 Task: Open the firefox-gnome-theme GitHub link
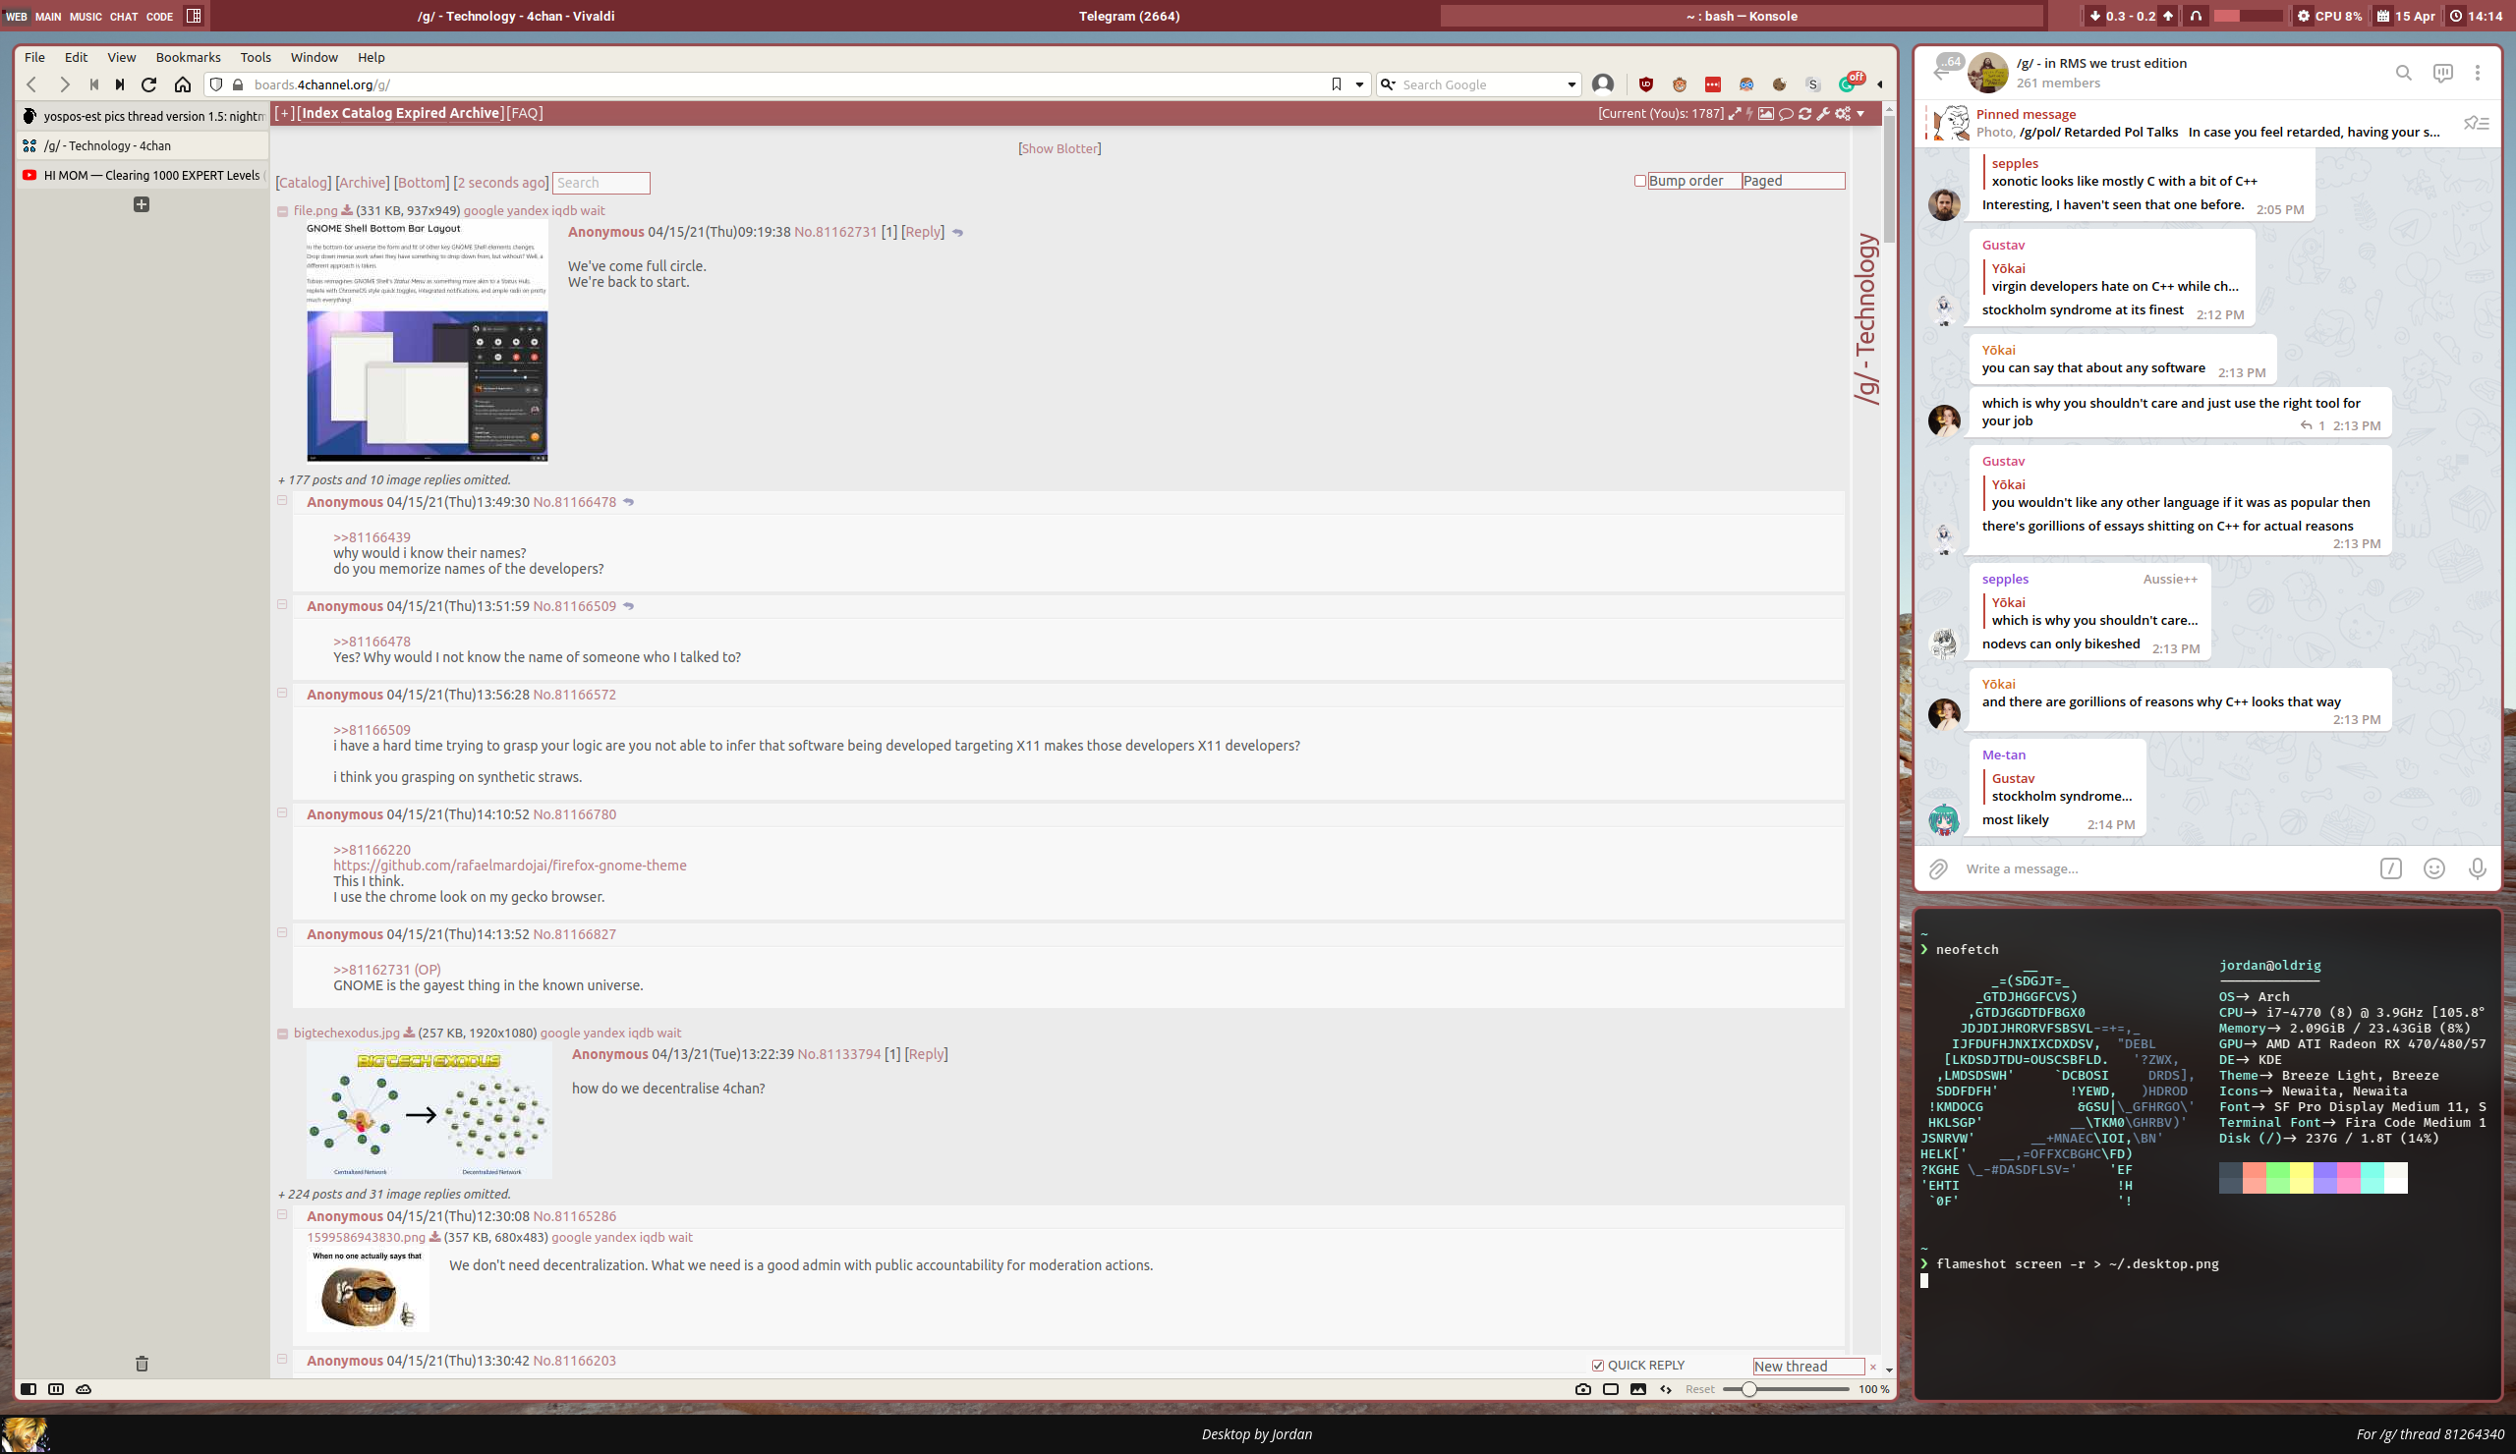coord(509,866)
